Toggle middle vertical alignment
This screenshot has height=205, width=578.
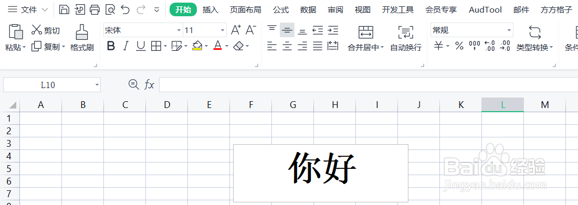pos(287,30)
